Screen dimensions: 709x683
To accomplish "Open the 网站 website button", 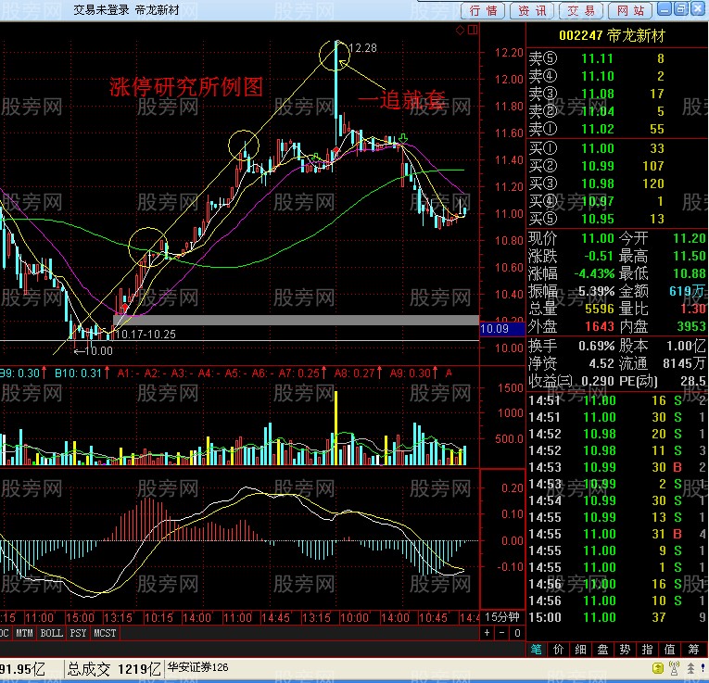I will [x=630, y=10].
